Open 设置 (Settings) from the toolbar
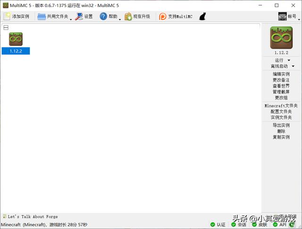The width and height of the screenshot is (302, 229). (x=79, y=16)
